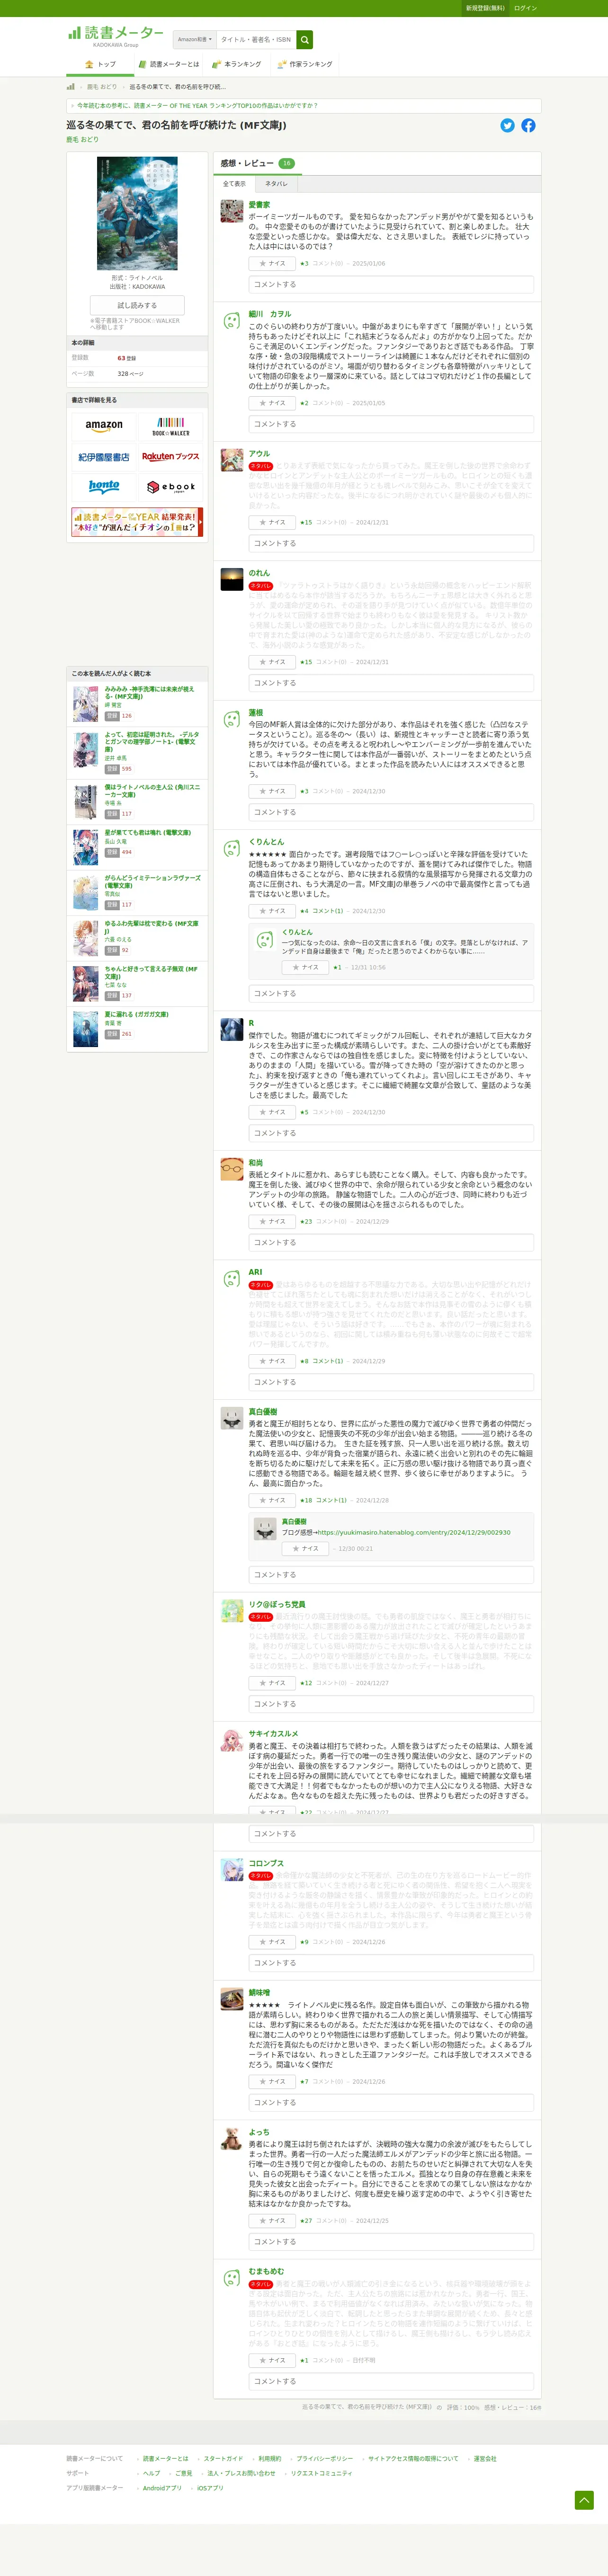
Task: Click the OF THE YEAR 結果発表 banner
Action: tap(137, 521)
